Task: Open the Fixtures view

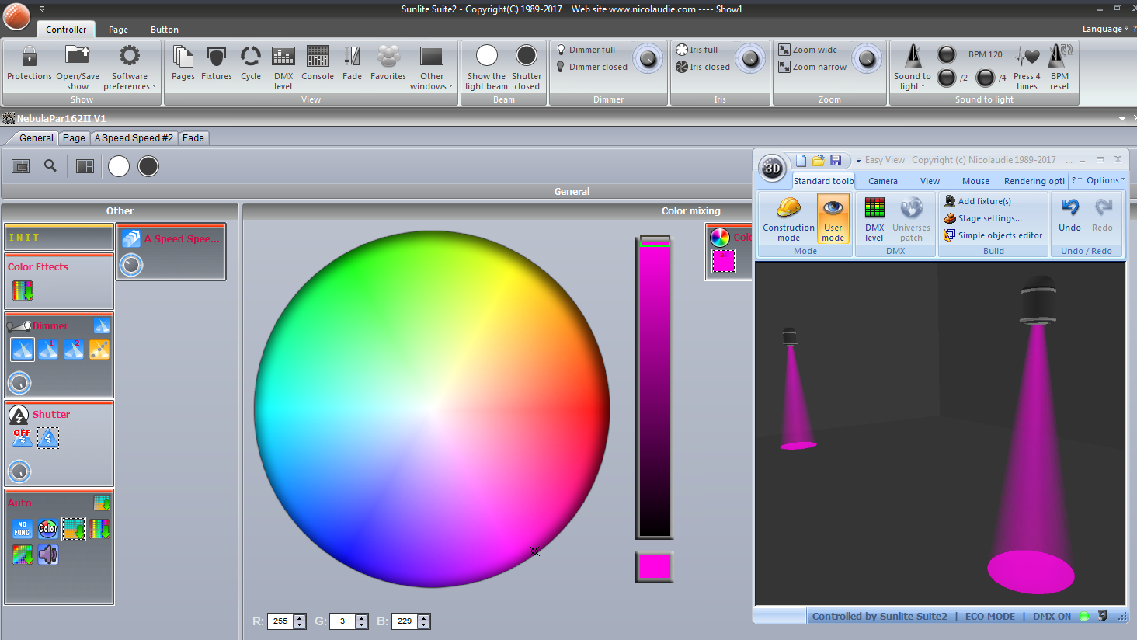Action: point(216,63)
